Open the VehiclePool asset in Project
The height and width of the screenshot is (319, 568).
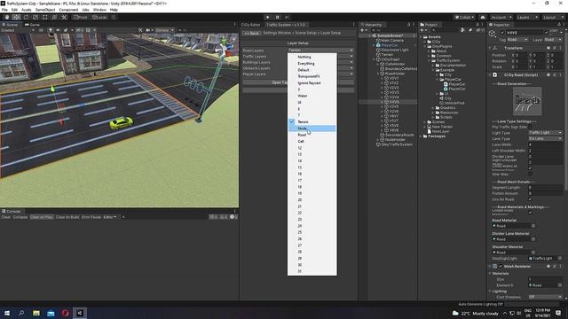point(454,103)
